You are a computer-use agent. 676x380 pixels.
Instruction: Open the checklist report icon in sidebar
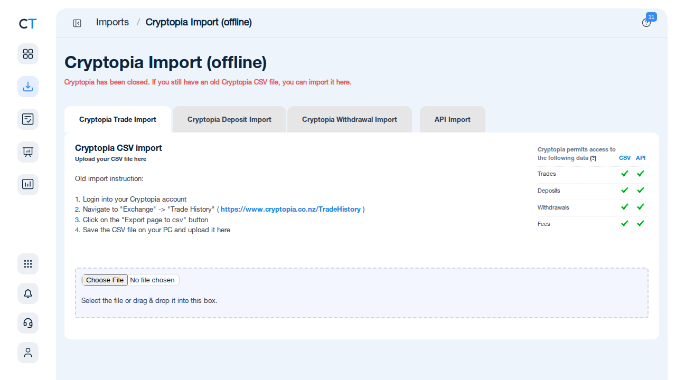(x=28, y=119)
